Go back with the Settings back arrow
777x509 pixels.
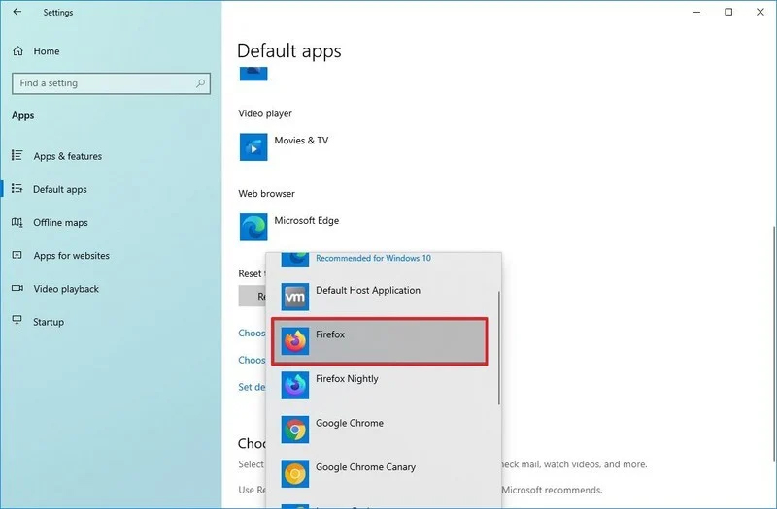[x=17, y=12]
